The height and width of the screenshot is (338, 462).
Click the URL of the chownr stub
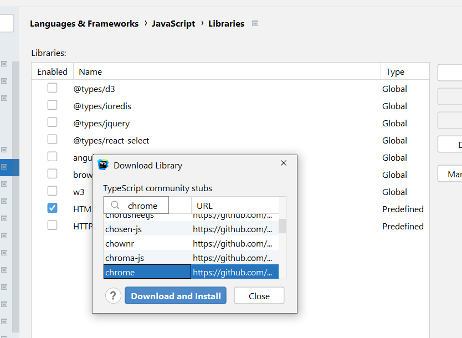(x=233, y=243)
